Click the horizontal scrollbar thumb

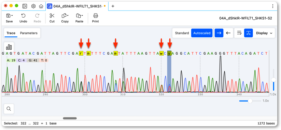click(x=70, y=118)
